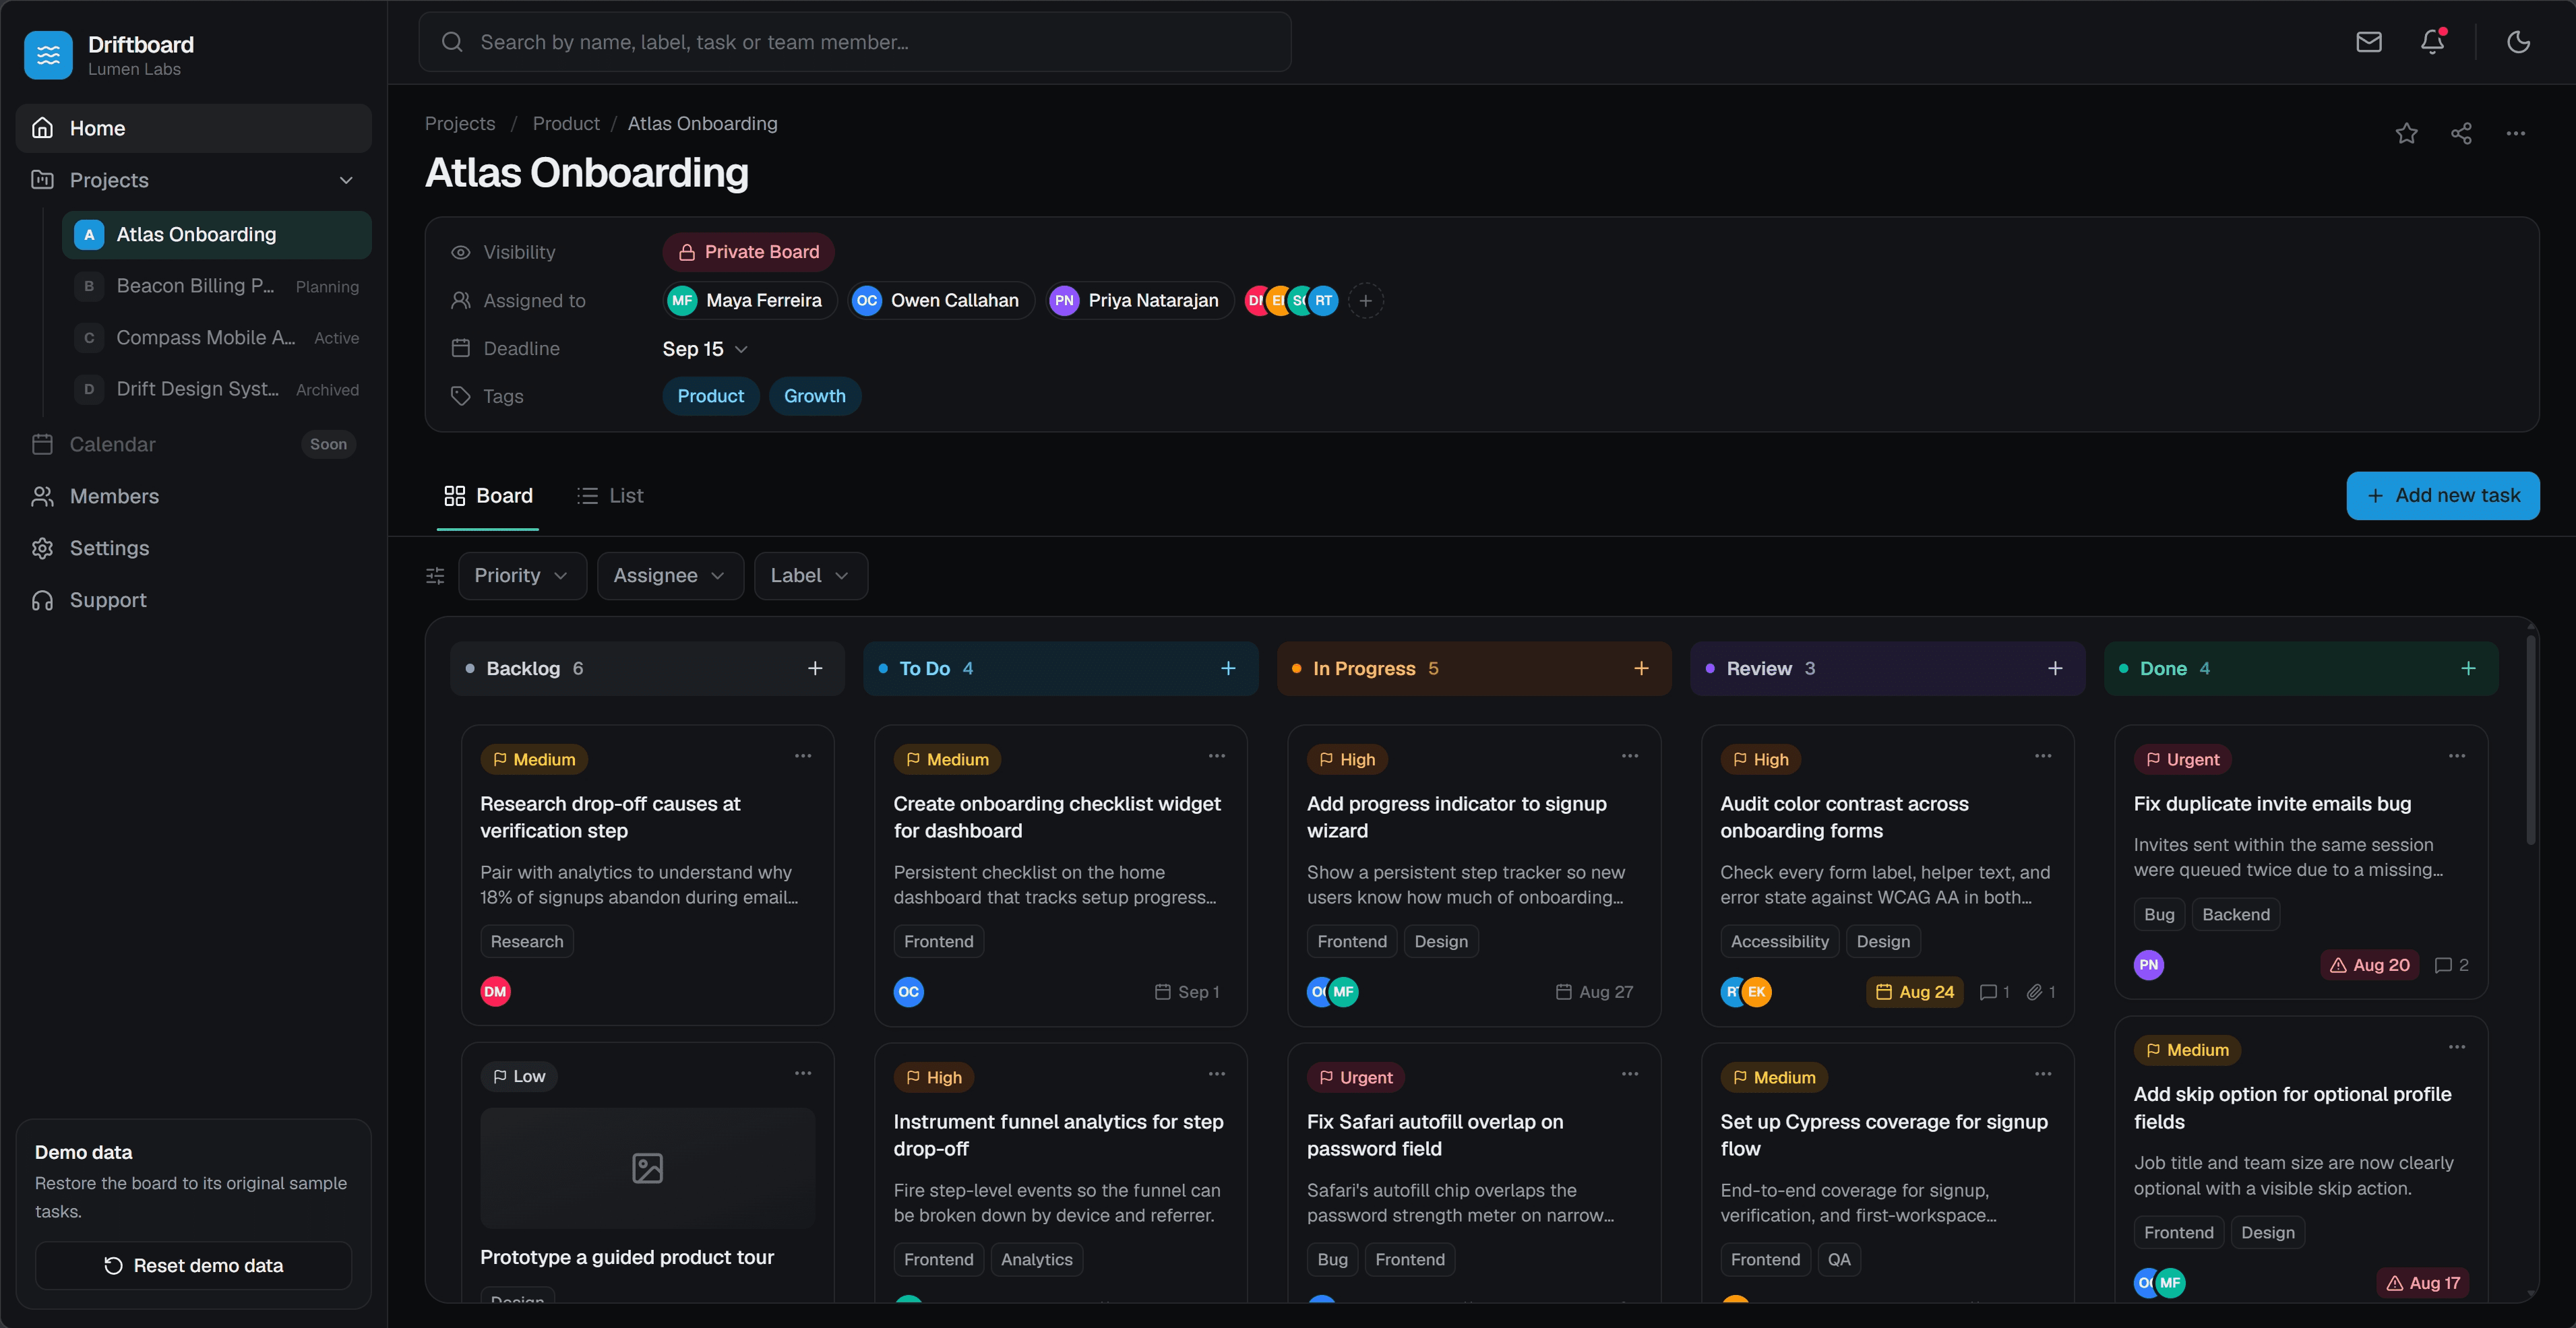Click Aug 24 due date on Audit card

click(1915, 992)
